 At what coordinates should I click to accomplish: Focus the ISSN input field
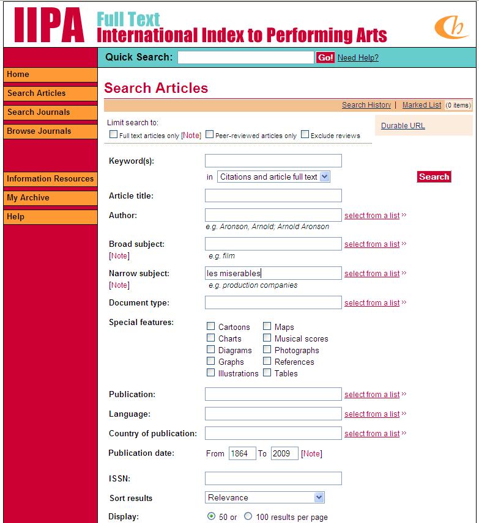273,478
